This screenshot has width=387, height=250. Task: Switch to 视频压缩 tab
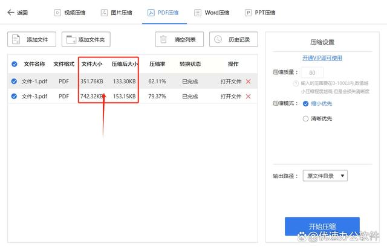[70, 13]
